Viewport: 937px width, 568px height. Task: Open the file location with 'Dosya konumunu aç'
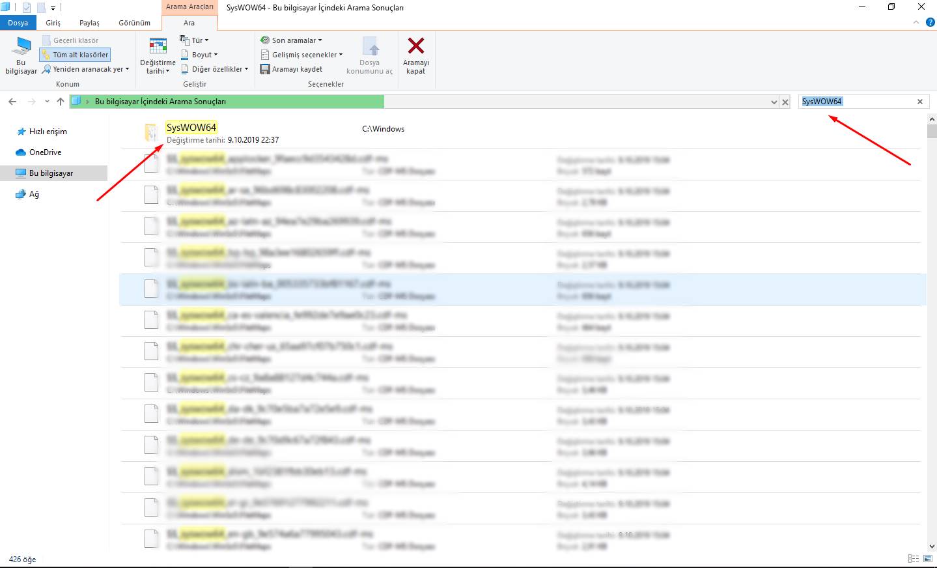(x=370, y=55)
